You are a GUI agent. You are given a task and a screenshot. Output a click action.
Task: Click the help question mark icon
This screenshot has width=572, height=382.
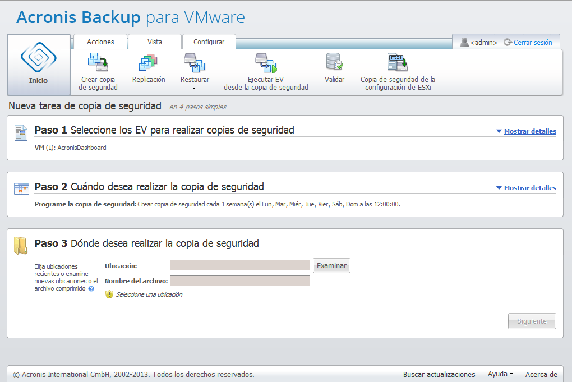point(91,289)
